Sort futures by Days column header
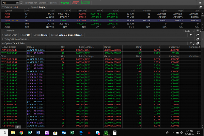The height and width of the screenshot is (136, 204). tap(27, 11)
